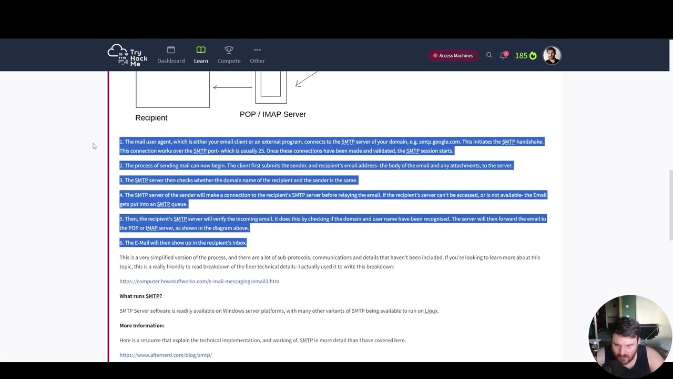Open the notifications bell
The image size is (673, 379).
click(x=504, y=55)
